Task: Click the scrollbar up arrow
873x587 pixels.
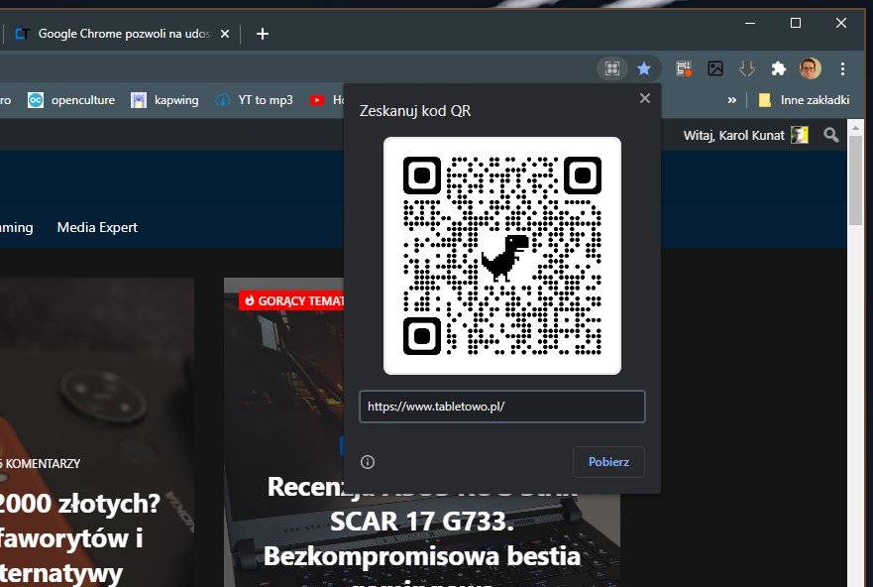Action: [x=855, y=129]
